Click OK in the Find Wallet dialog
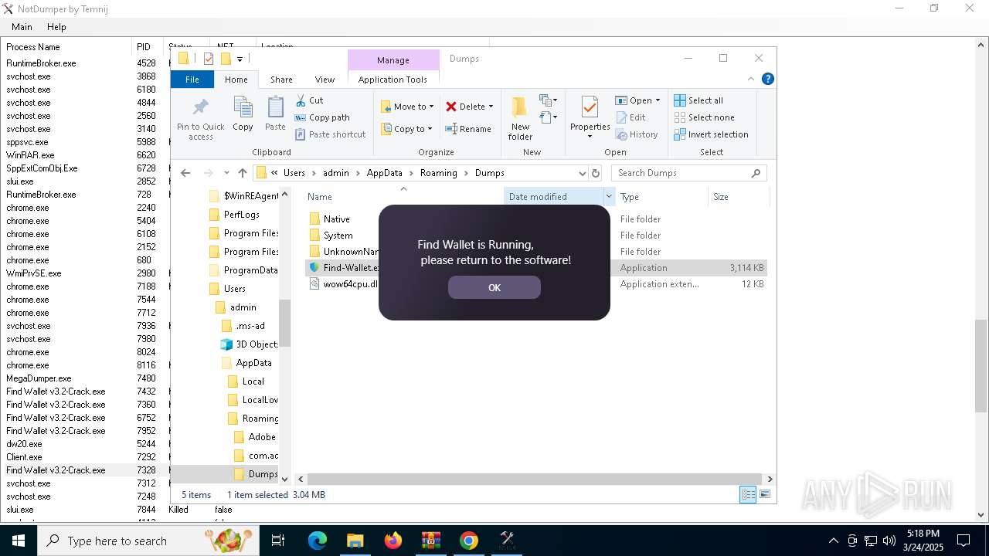This screenshot has height=556, width=989. tap(494, 287)
